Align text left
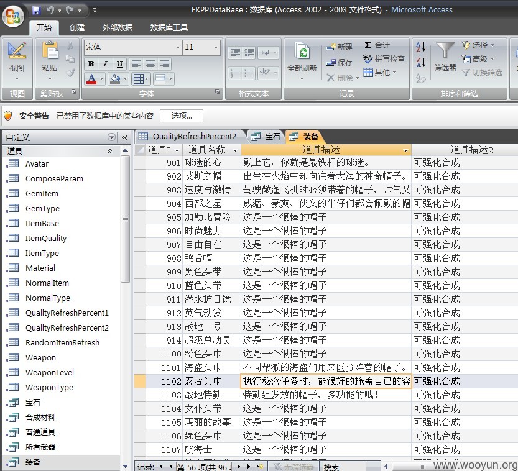This screenshot has height=471, width=518. 136,63
